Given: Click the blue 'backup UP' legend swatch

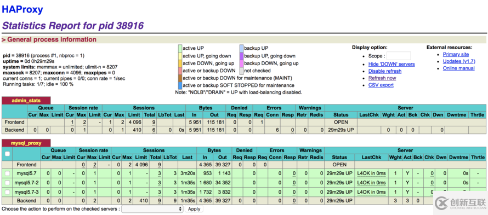Looking at the screenshot, I should tap(241, 48).
